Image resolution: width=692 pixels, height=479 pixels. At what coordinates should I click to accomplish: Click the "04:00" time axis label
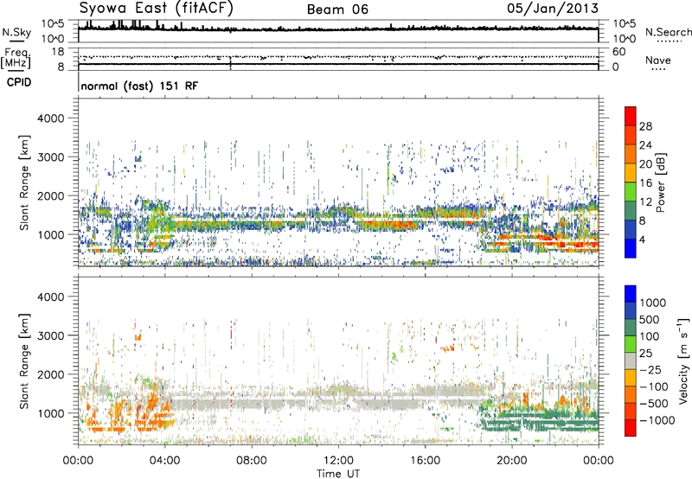coord(164,461)
